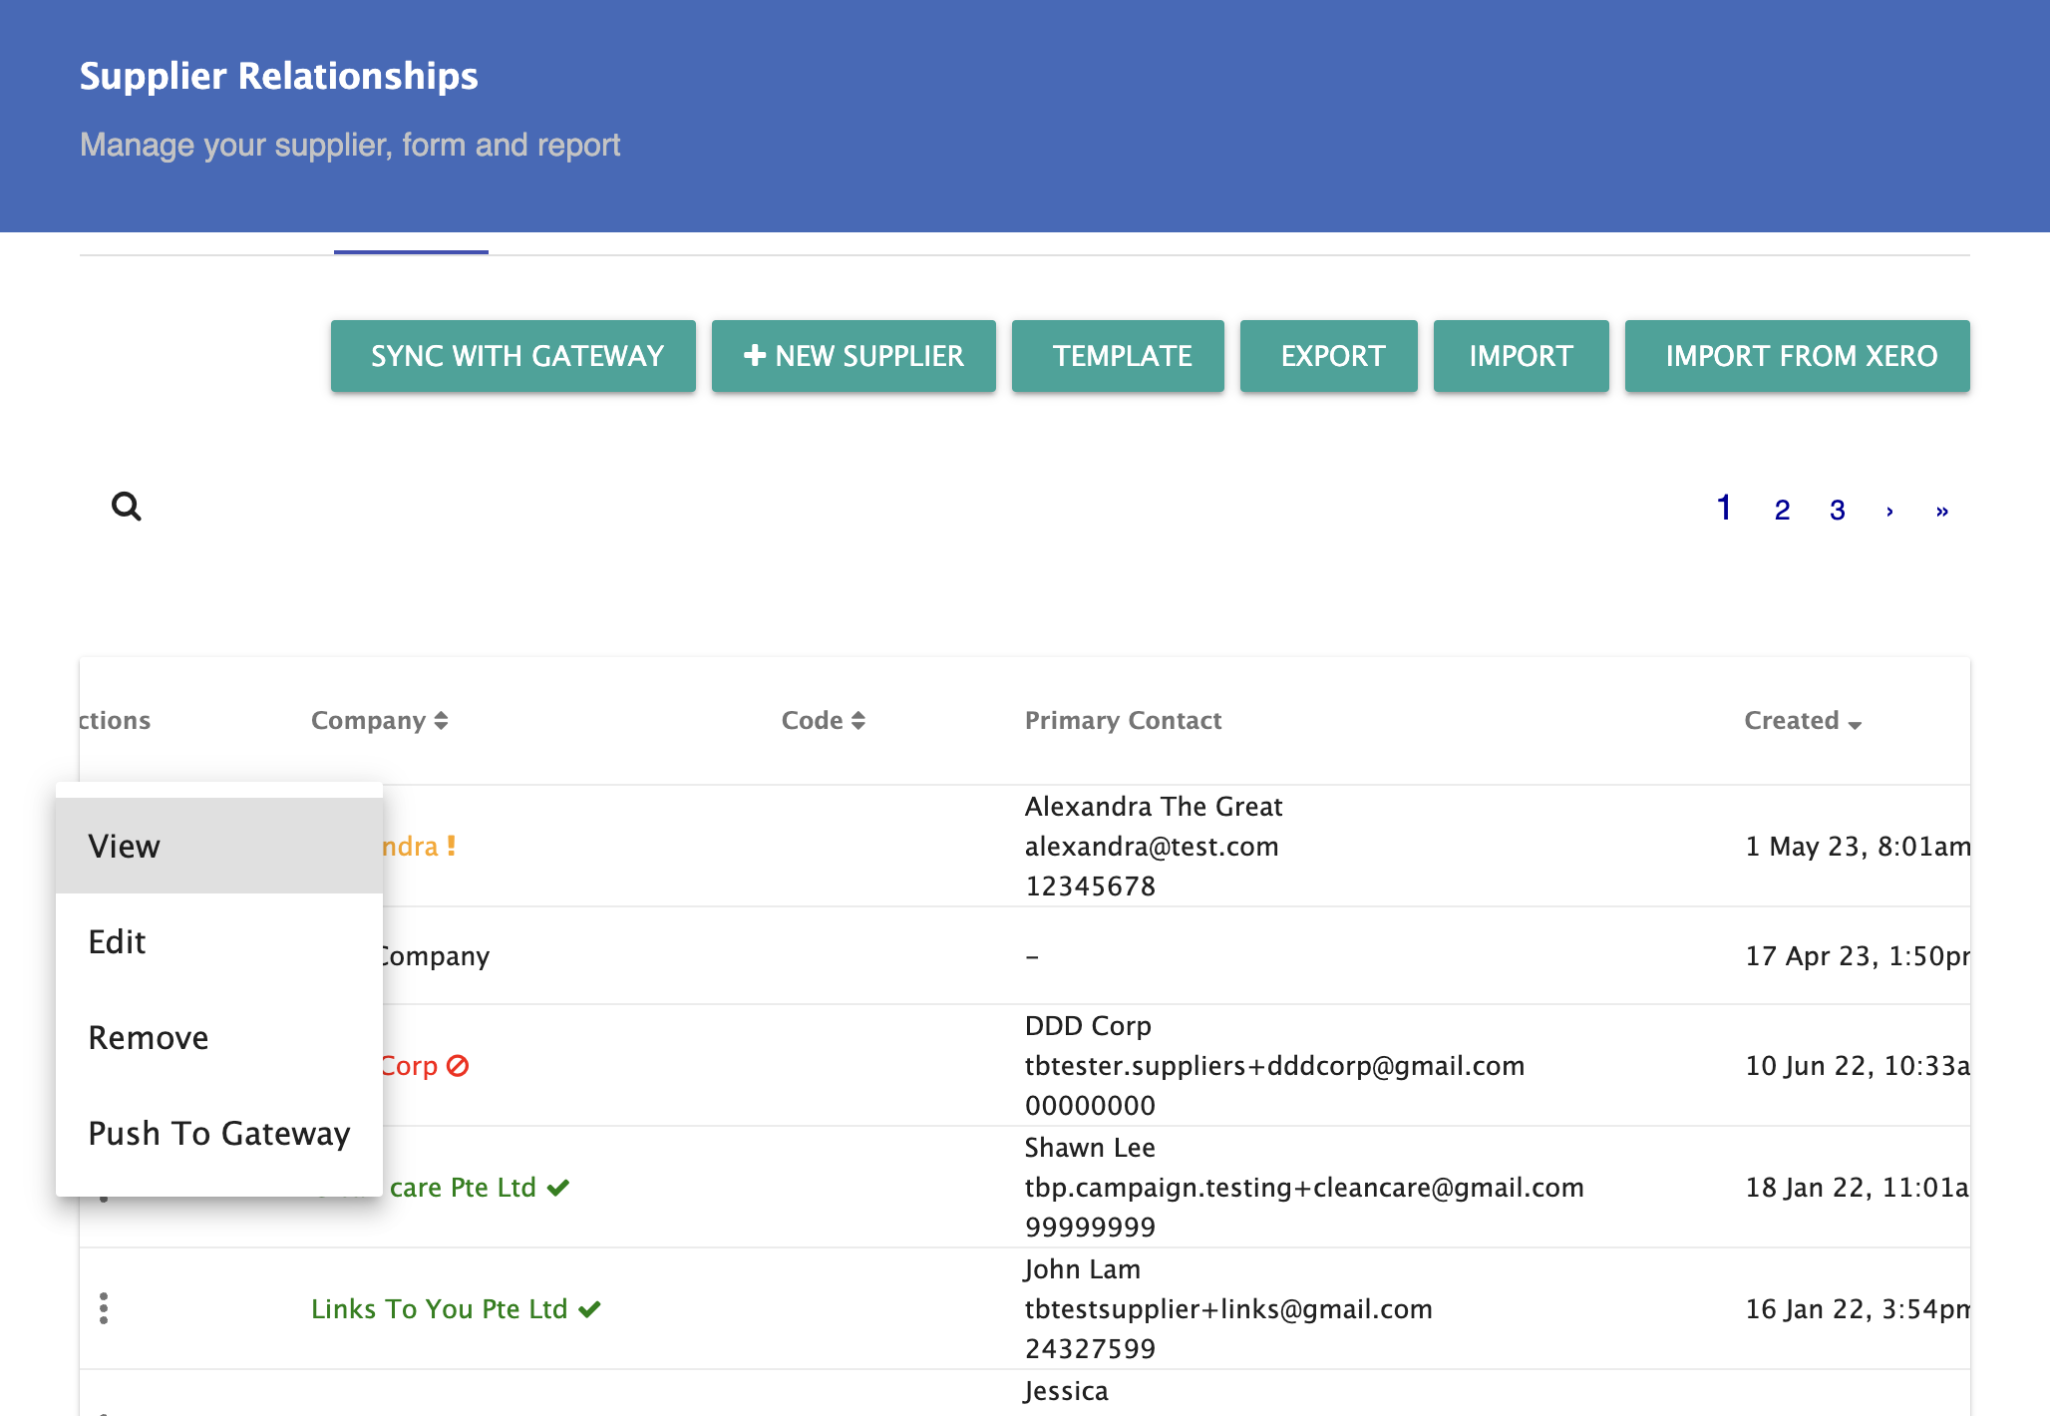The width and height of the screenshot is (2050, 1416).
Task: Click the phone number 99999999
Action: click(x=1090, y=1227)
